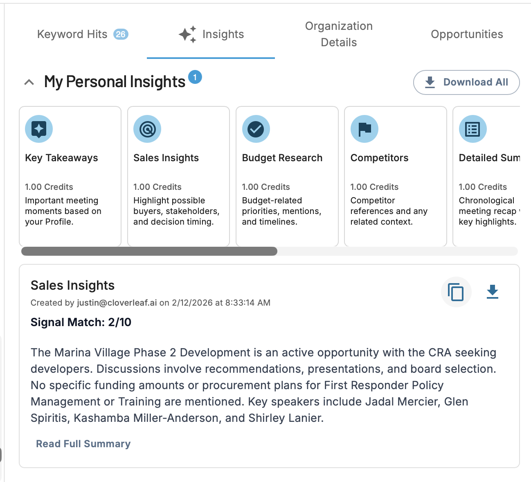Download the Sales Insights report icon
The width and height of the screenshot is (531, 482).
492,292
